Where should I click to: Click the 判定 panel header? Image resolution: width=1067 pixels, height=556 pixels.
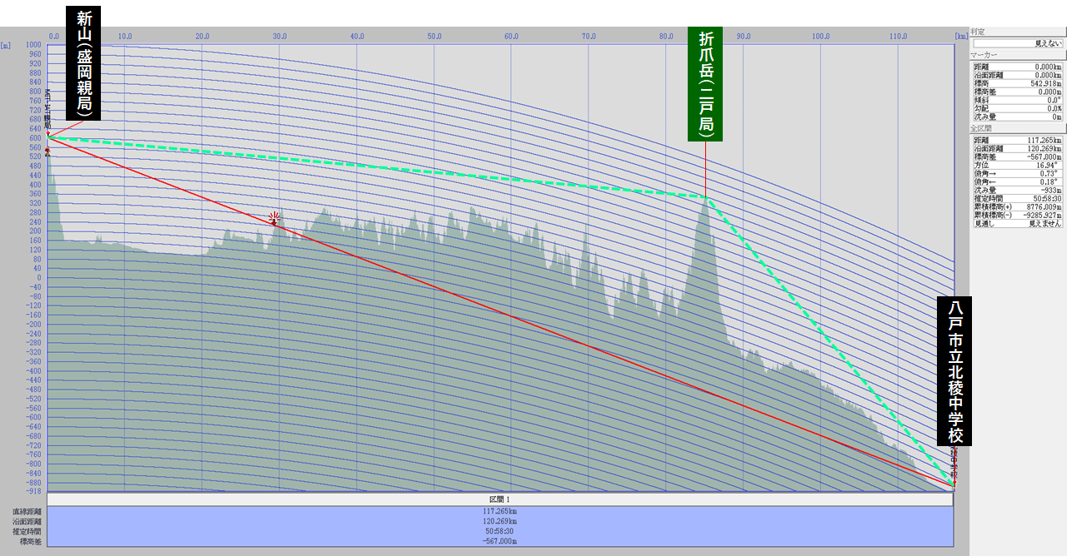(1018, 32)
